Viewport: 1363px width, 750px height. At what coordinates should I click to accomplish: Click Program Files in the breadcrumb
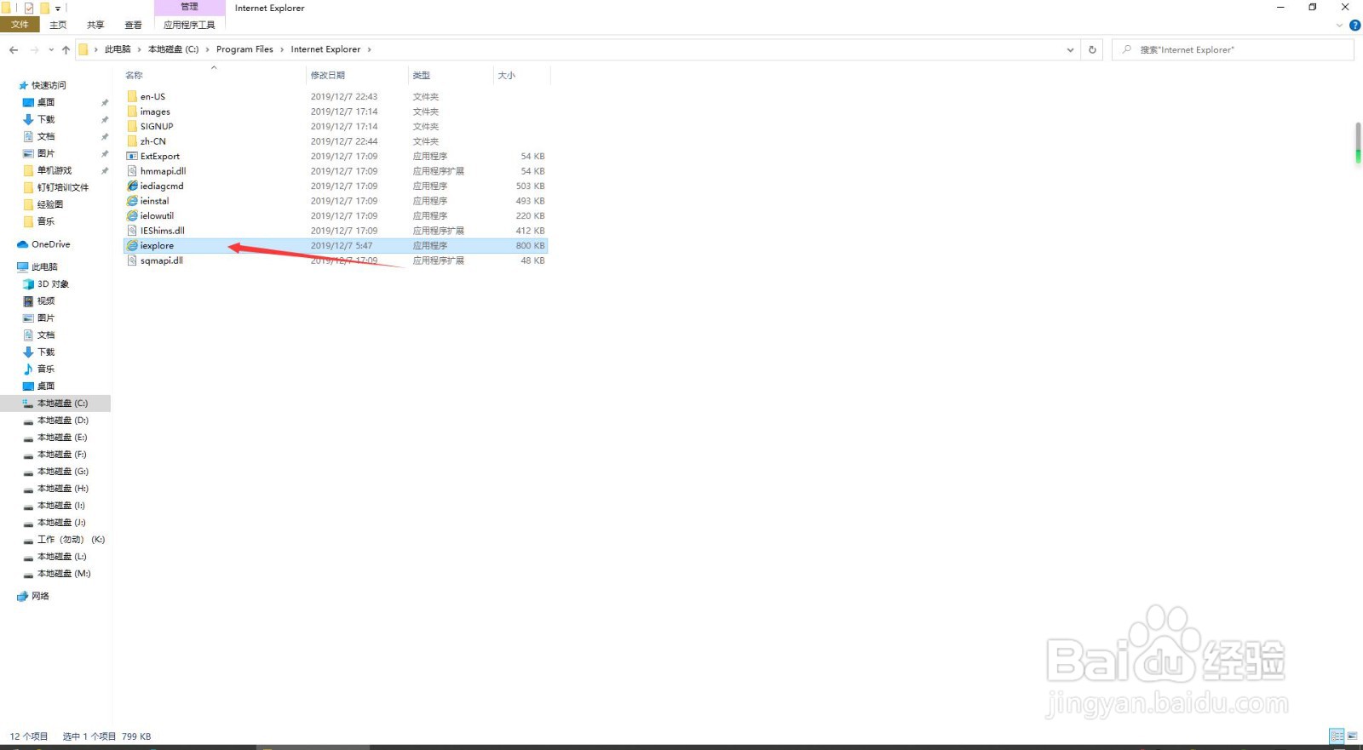tap(244, 49)
